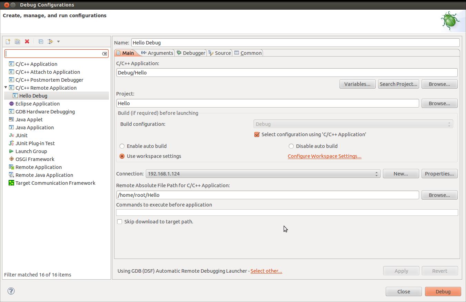
Task: Select the Enable auto build radio button
Action: (122, 146)
